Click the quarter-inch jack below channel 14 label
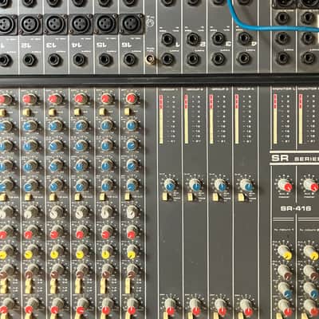The width and height of the screenshot is (319, 319). [x=80, y=60]
